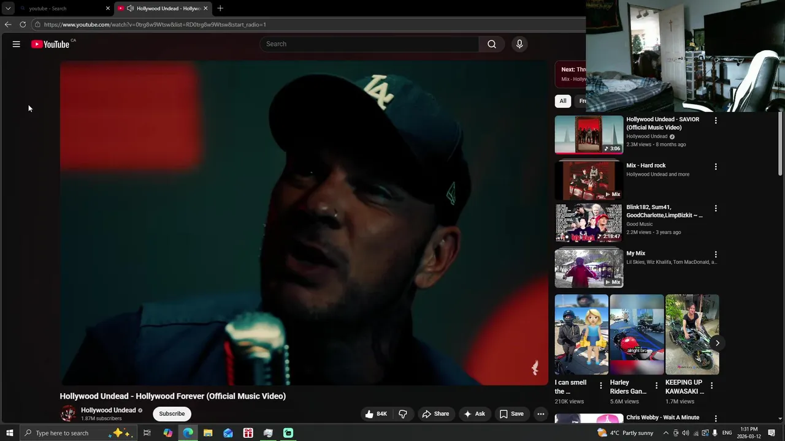Viewport: 785px width, 441px height.
Task: Open options for Harley Riders short
Action: click(656, 386)
